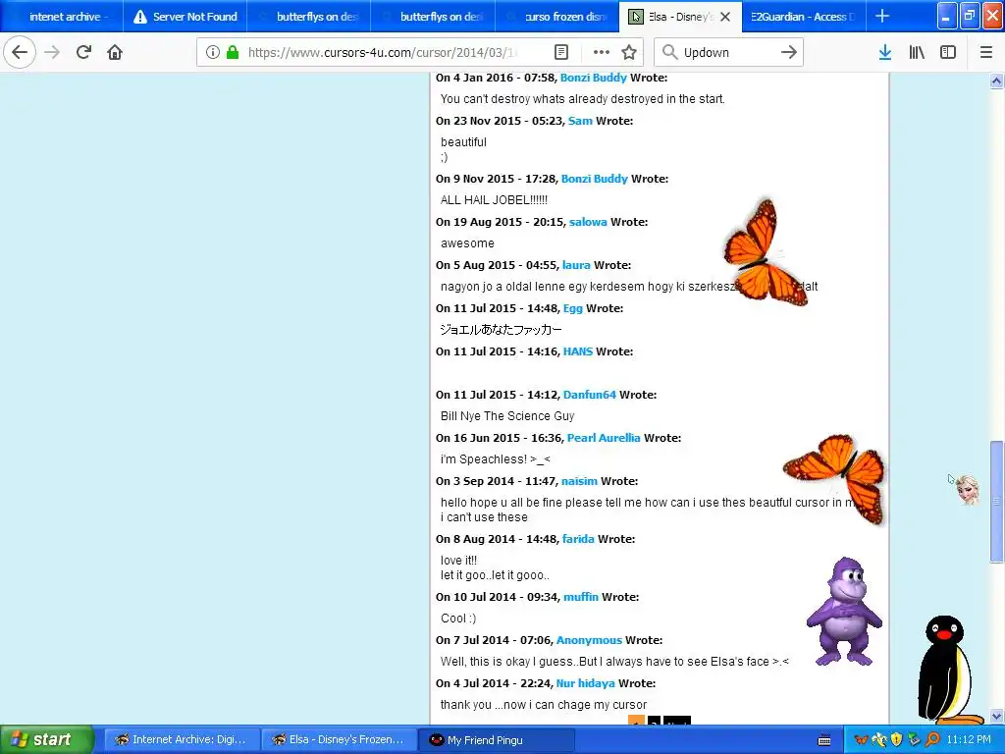Open the yellow security shield tray icon
This screenshot has height=754, width=1005.
[x=897, y=740]
